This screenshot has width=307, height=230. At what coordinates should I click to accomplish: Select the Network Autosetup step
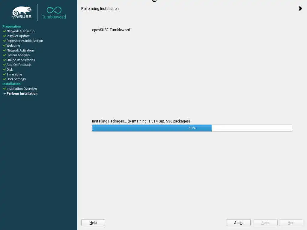tap(20, 31)
